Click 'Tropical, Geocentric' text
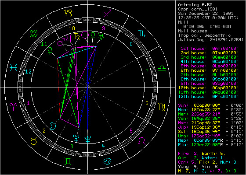246x175 pixels. click(x=204, y=35)
